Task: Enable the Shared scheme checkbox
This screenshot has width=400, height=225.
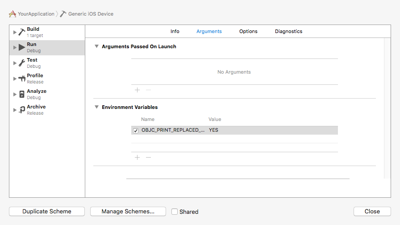Action: [x=175, y=212]
